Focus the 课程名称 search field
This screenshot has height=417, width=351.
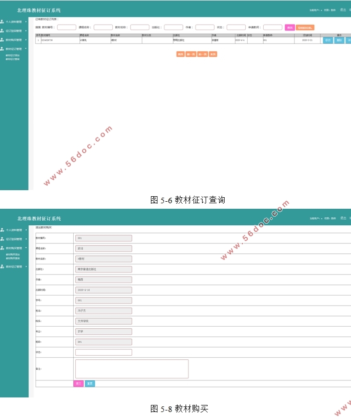[x=103, y=28]
